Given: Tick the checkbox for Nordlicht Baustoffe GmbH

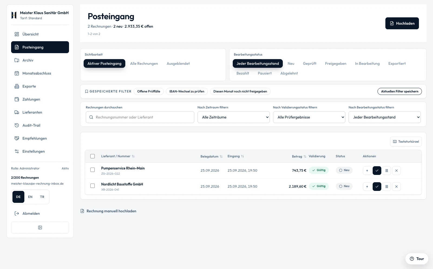Looking at the screenshot, I should 93,186.
